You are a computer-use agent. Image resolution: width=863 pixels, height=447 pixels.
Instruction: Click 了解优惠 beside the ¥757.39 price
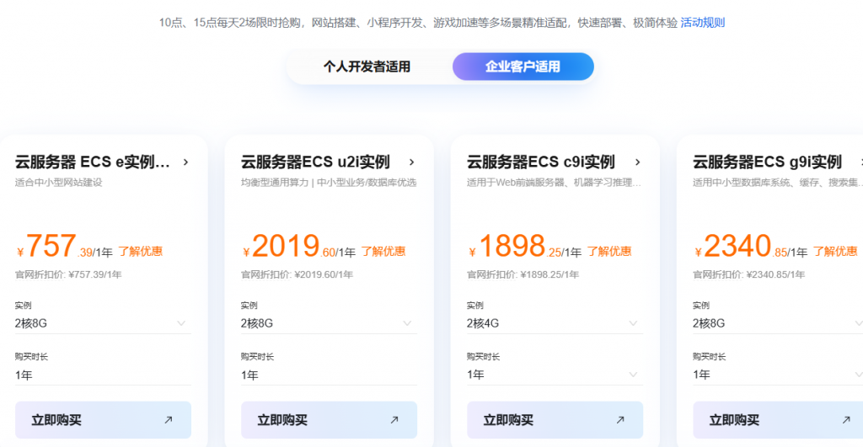coord(141,251)
